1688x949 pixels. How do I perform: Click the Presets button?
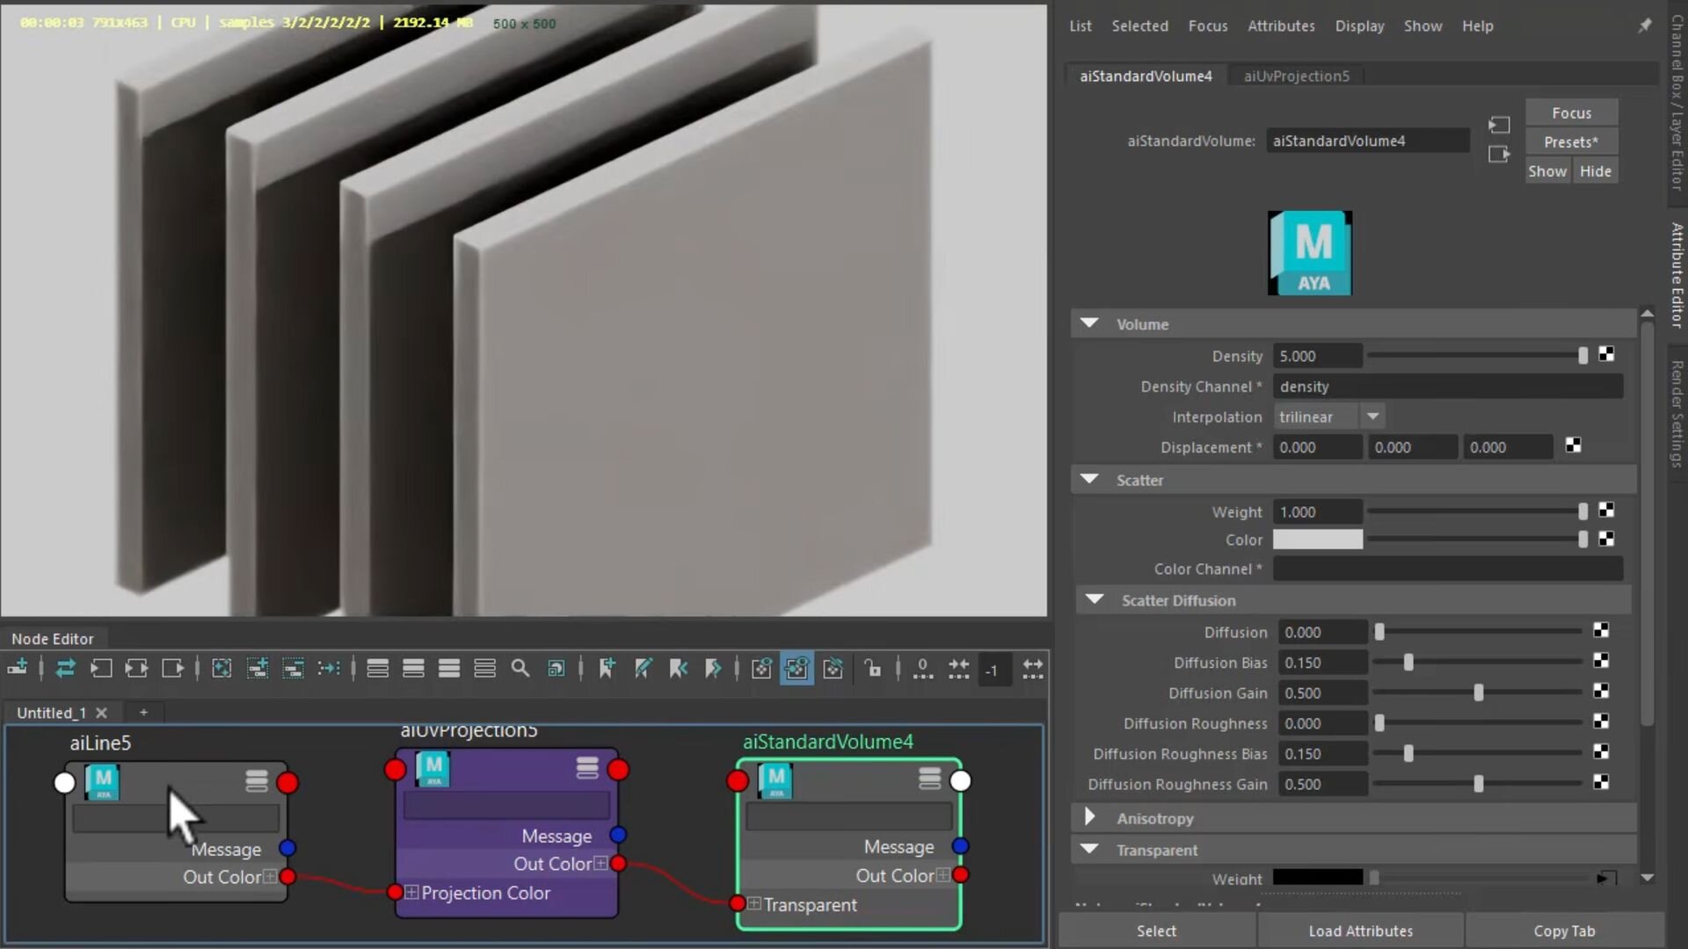(1571, 141)
